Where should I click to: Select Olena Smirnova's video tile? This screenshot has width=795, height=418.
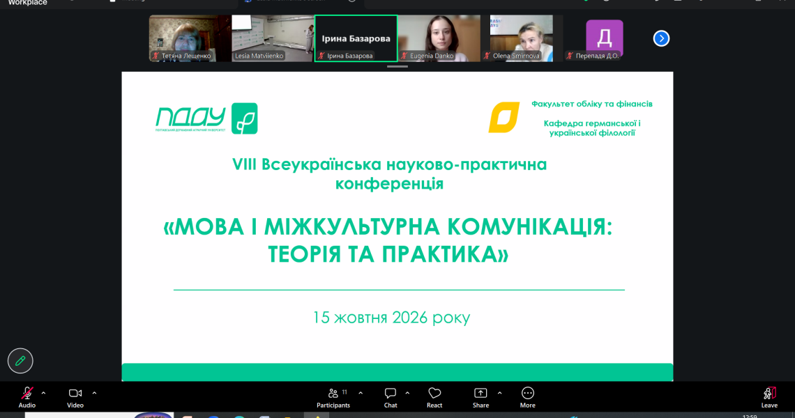click(522, 38)
